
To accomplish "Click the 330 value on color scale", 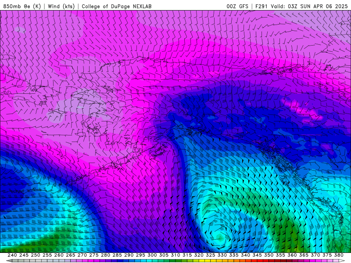I will click(222, 255).
